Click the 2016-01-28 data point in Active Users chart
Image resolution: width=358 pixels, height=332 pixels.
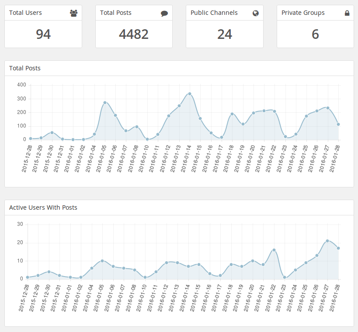[338, 248]
